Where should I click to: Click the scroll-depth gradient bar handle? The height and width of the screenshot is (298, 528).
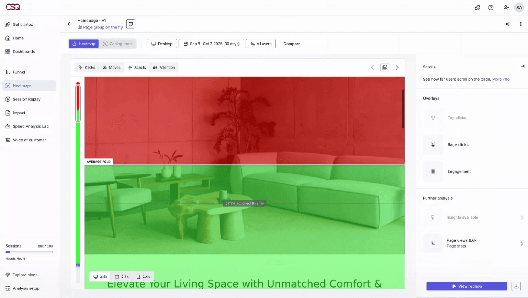(x=78, y=103)
